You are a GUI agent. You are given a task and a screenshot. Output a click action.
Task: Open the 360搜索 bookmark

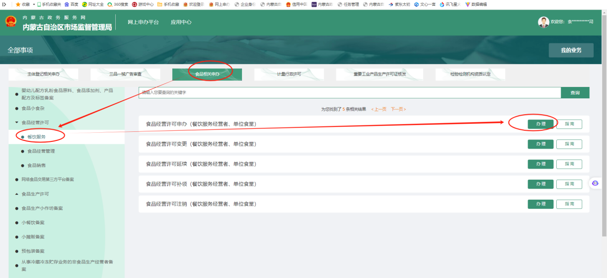(x=117, y=4)
